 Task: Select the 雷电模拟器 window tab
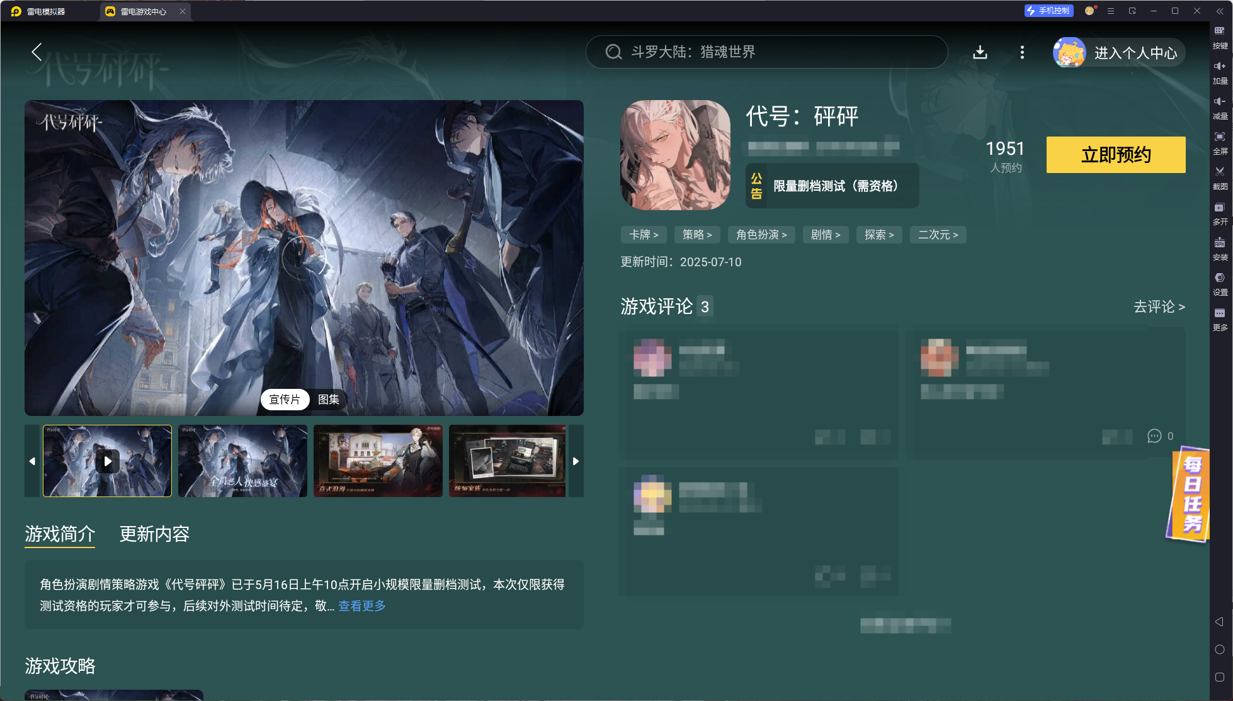point(45,11)
